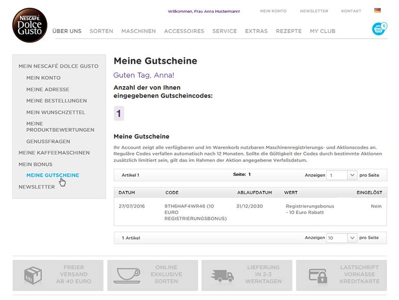The width and height of the screenshot is (399, 300).
Task: Select MEIN BONUS in sidebar
Action: pos(36,164)
